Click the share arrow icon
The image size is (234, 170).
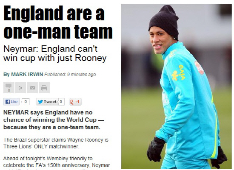[20, 88]
